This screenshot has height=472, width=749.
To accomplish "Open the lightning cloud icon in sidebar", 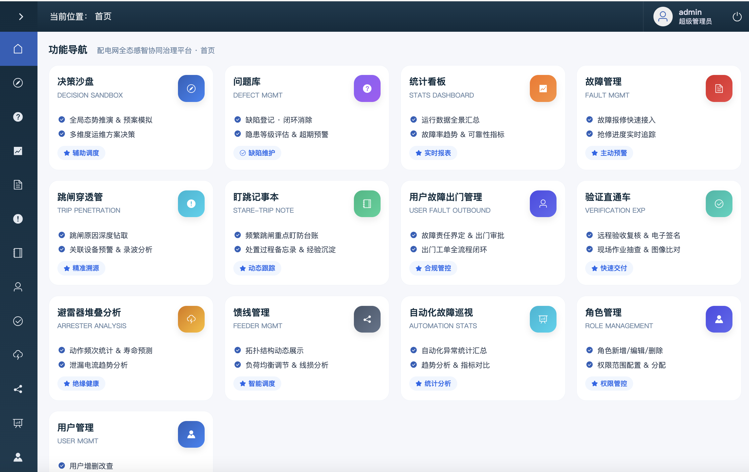I will click(x=18, y=355).
